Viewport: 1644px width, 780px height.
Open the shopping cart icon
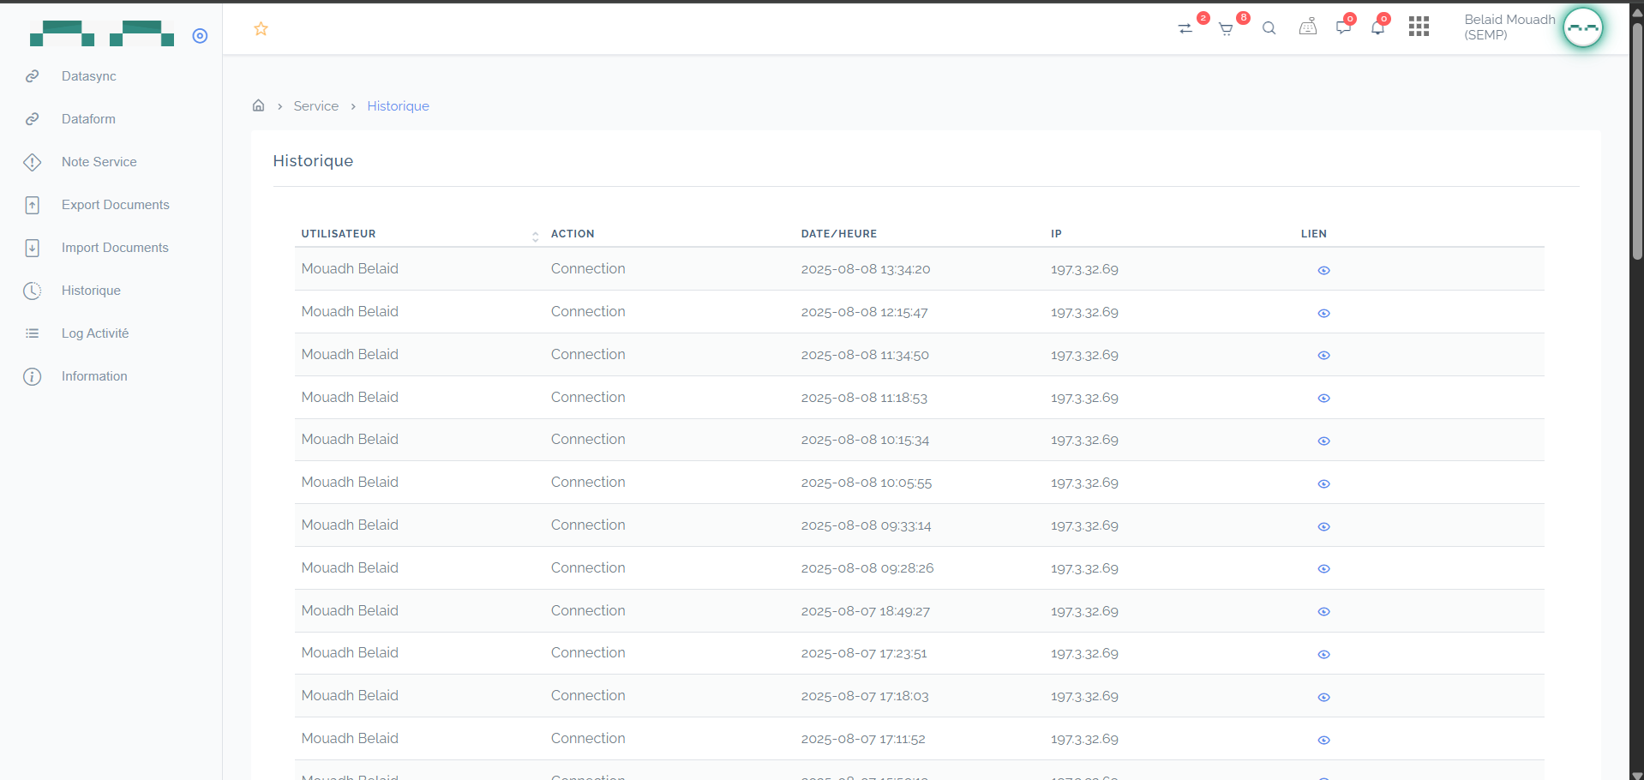(x=1226, y=29)
